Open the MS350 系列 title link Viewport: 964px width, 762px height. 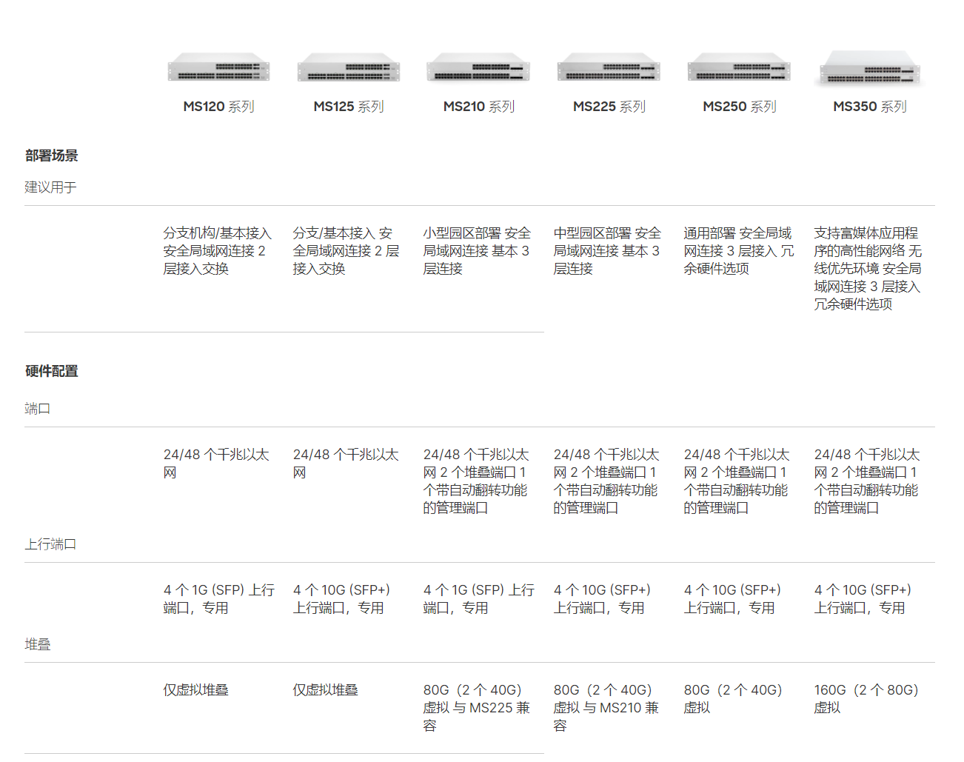[x=870, y=107]
